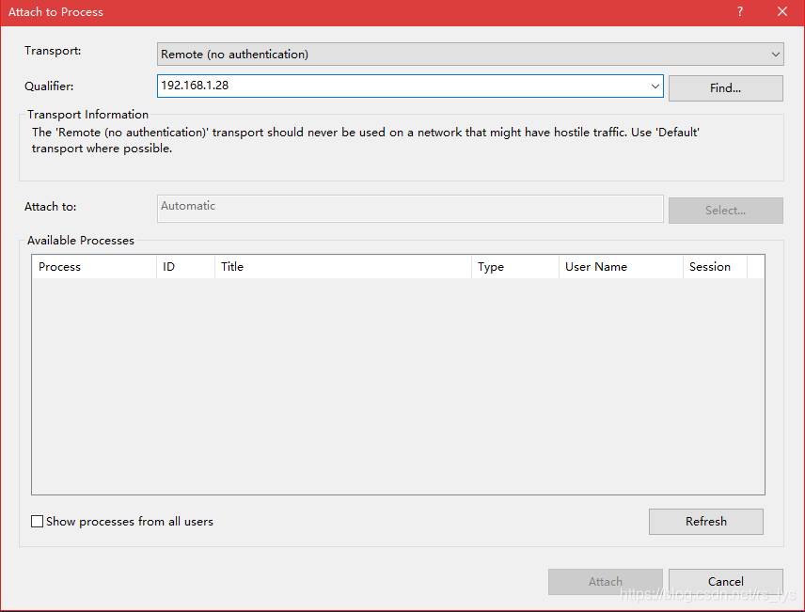The width and height of the screenshot is (805, 612).
Task: Sort by the User Name column header
Action: [621, 266]
